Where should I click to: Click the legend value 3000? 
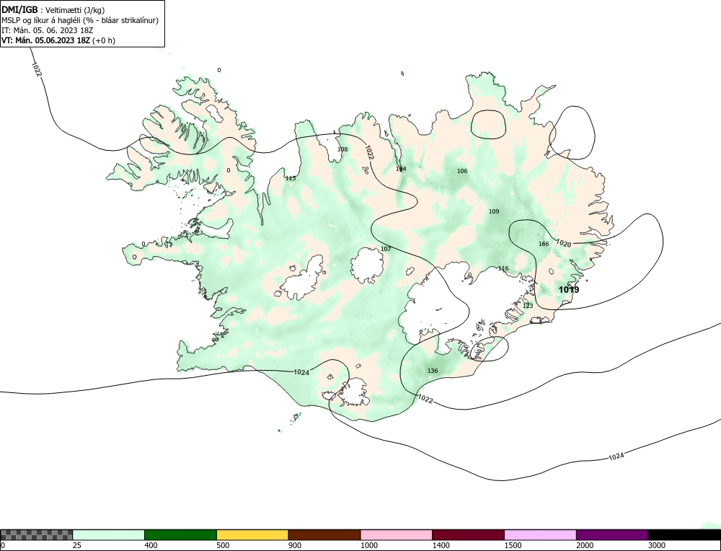tap(657, 545)
